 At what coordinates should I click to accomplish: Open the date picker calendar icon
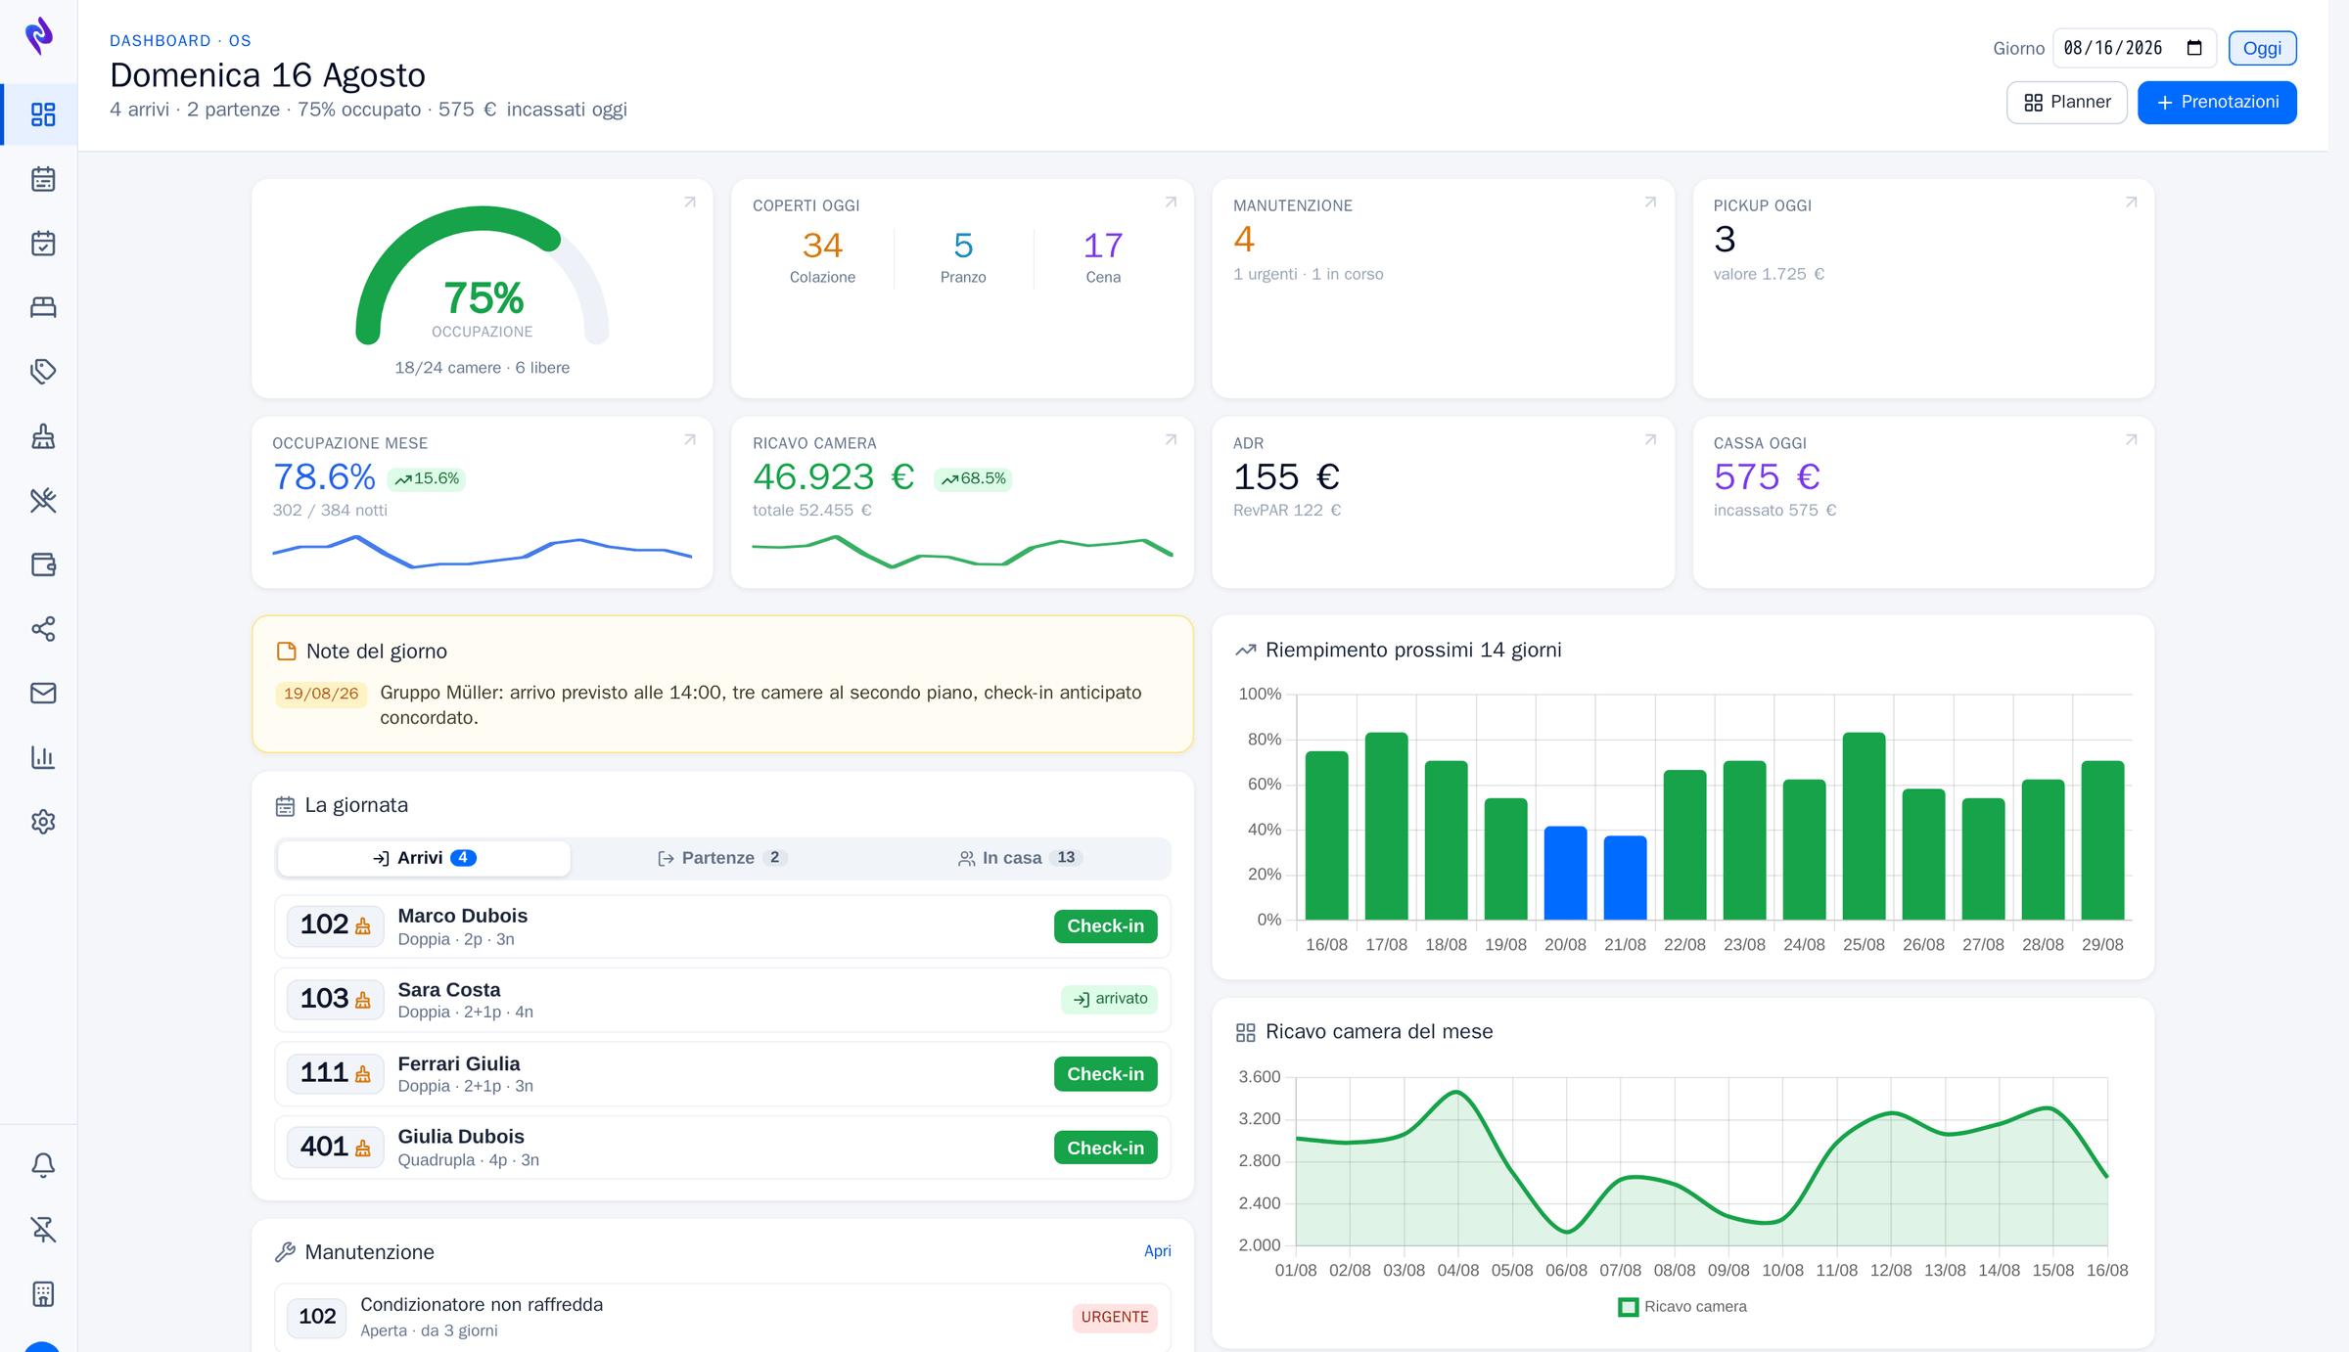coord(2194,48)
